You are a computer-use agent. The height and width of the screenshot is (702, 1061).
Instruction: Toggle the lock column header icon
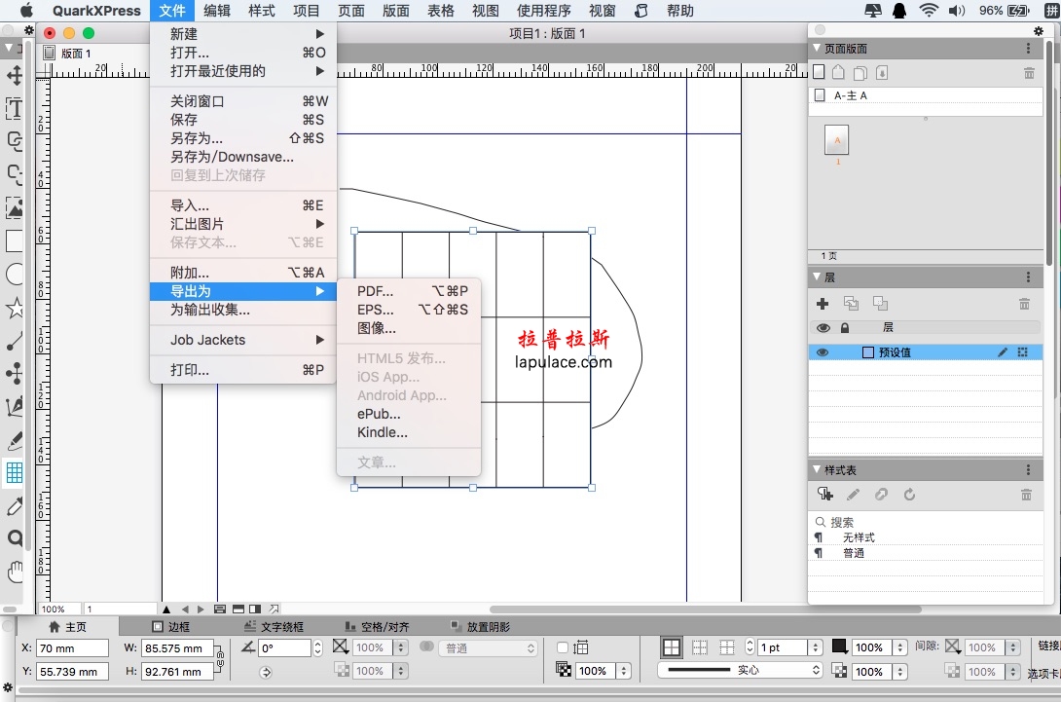pyautogui.click(x=845, y=328)
